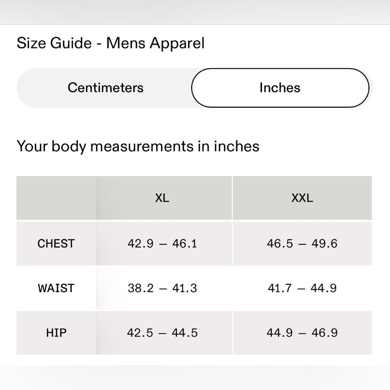Click XL hip value 42.5 – 44.5
Screen dimensions: 390x390
(162, 333)
